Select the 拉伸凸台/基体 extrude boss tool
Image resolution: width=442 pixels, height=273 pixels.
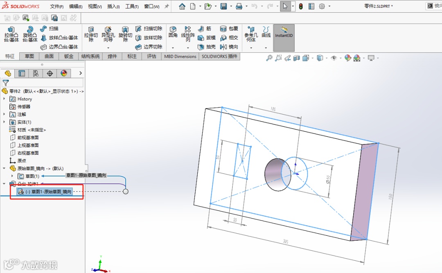pos(11,34)
